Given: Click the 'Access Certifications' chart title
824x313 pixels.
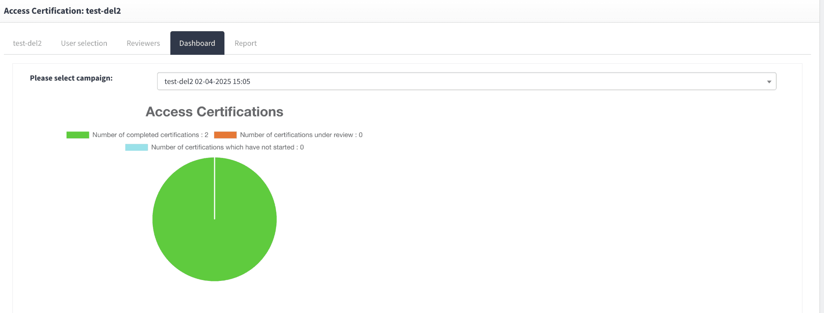Looking at the screenshot, I should [215, 112].
